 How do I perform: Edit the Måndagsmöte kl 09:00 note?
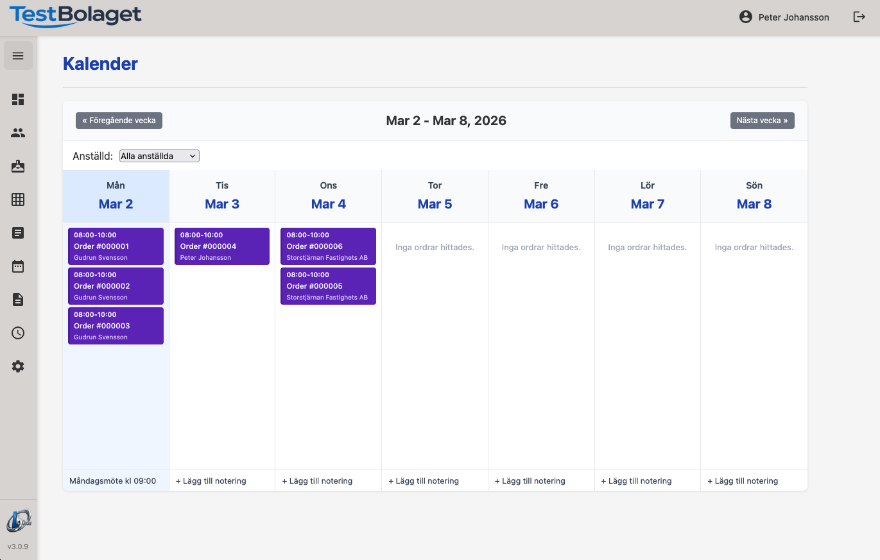tap(113, 480)
